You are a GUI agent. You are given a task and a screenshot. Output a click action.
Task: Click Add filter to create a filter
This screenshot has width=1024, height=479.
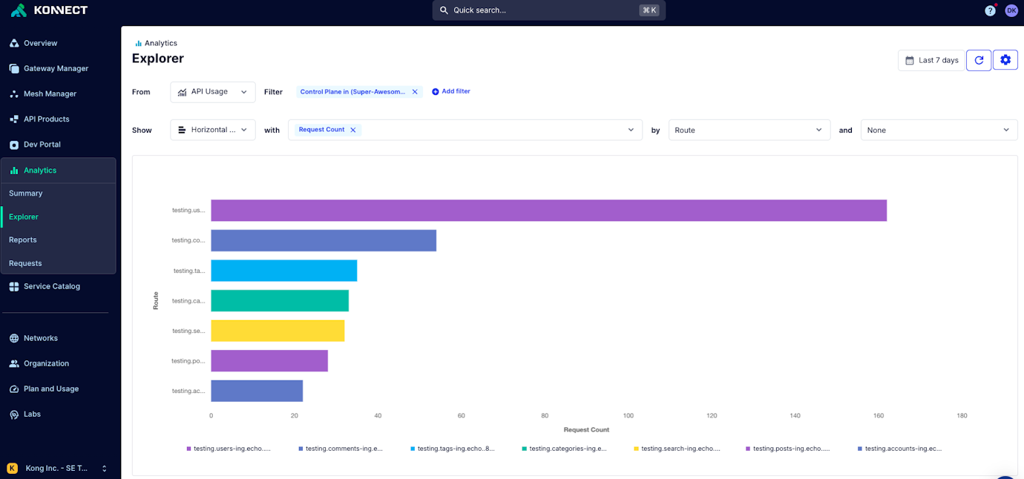[x=450, y=91]
